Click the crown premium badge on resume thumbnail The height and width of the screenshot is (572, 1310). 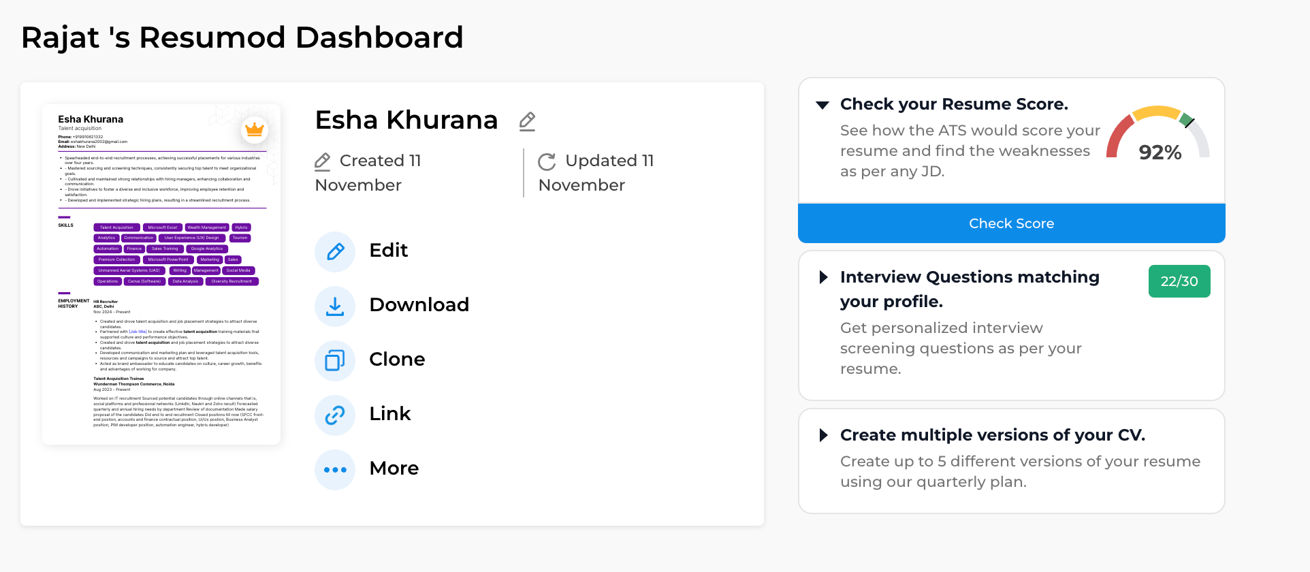point(254,129)
